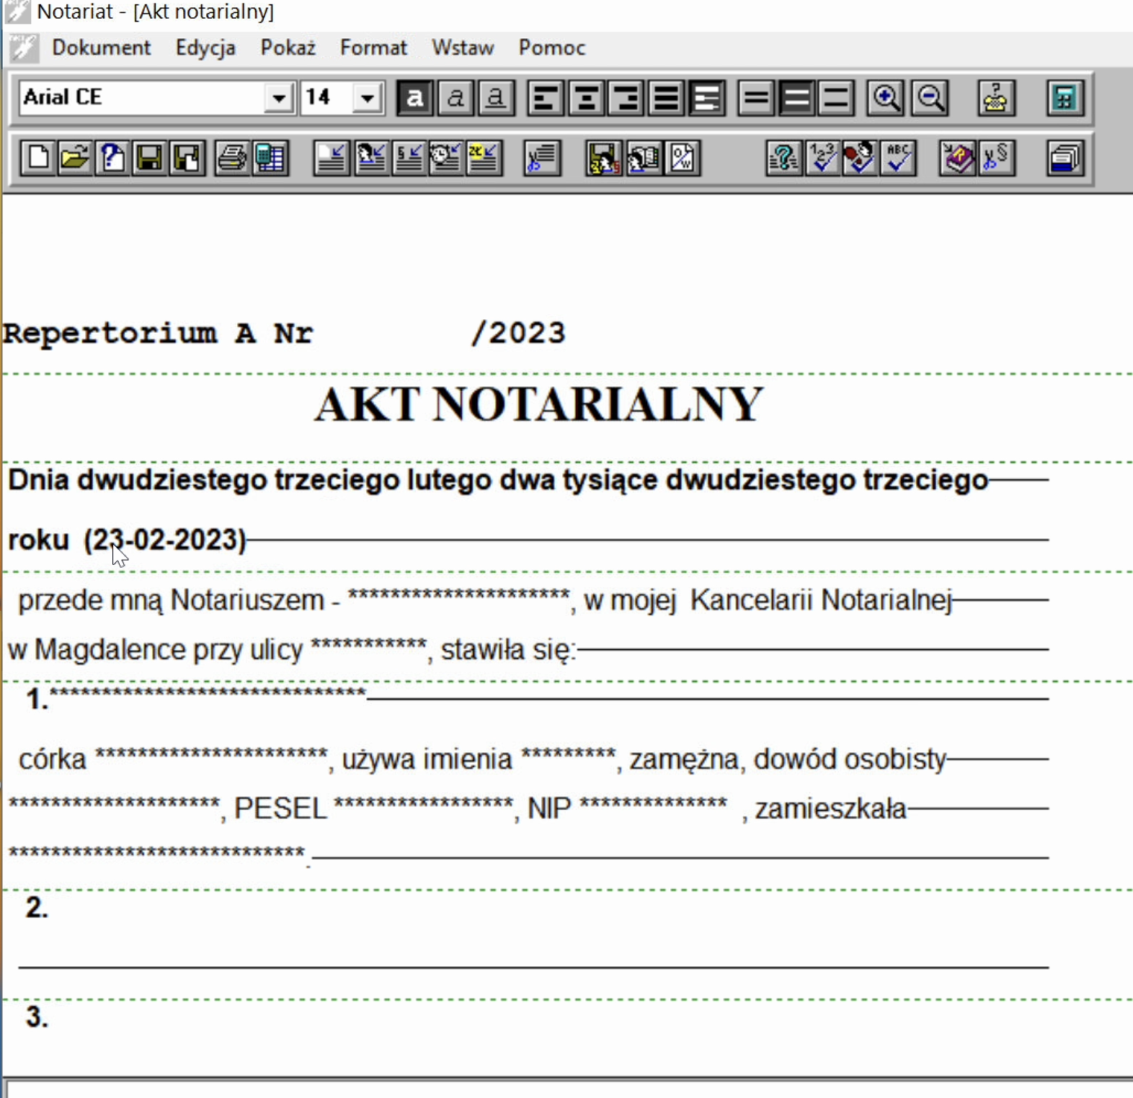Click the AKT NOTARIALNY heading
The height and width of the screenshot is (1098, 1133).
[538, 403]
